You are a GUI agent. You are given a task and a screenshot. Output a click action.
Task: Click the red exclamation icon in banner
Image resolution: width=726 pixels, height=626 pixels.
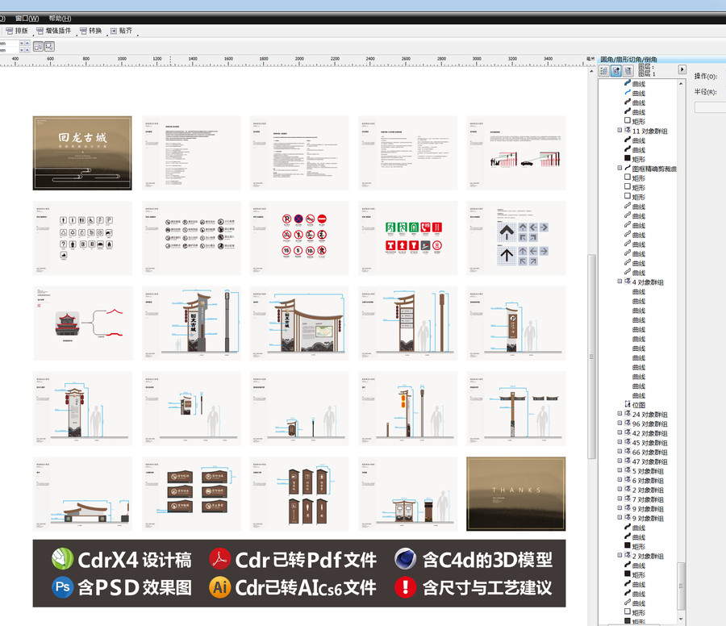405,587
